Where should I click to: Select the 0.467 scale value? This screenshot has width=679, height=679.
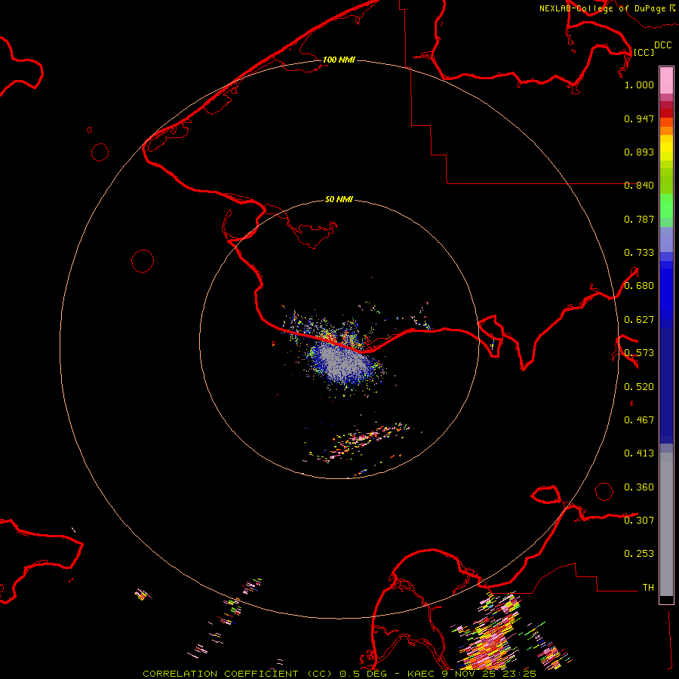point(639,420)
